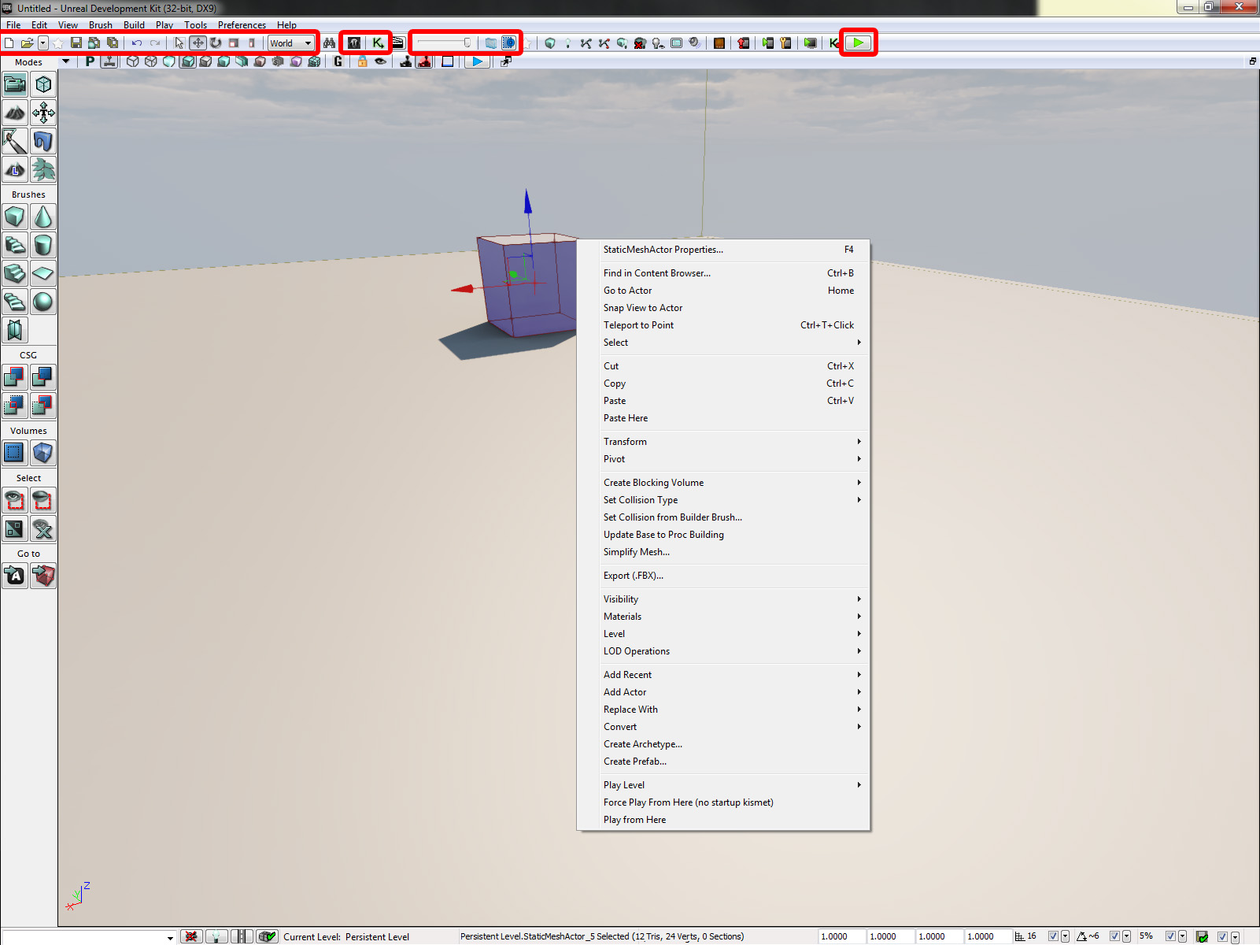Expand the Modes dropdown arrow
The height and width of the screenshot is (945, 1260).
(66, 61)
